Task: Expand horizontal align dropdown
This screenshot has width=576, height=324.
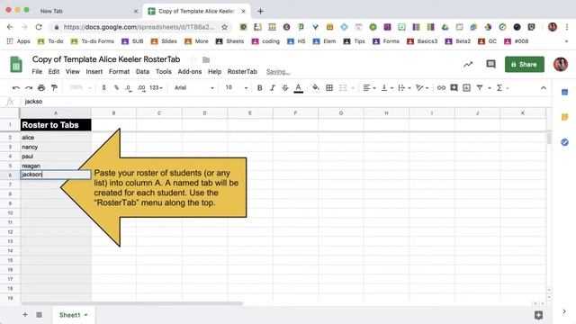Action: [369, 88]
